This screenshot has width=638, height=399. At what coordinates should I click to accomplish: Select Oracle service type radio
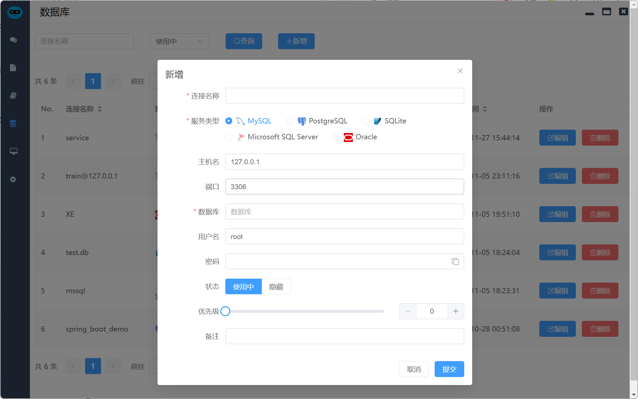[336, 137]
